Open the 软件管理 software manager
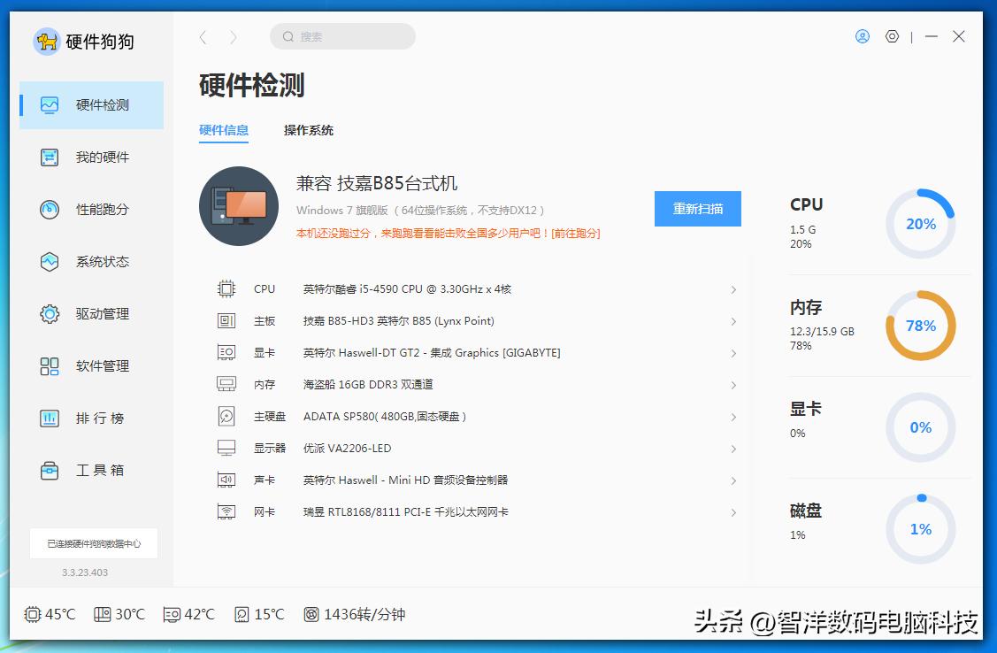The height and width of the screenshot is (653, 997). (50, 365)
